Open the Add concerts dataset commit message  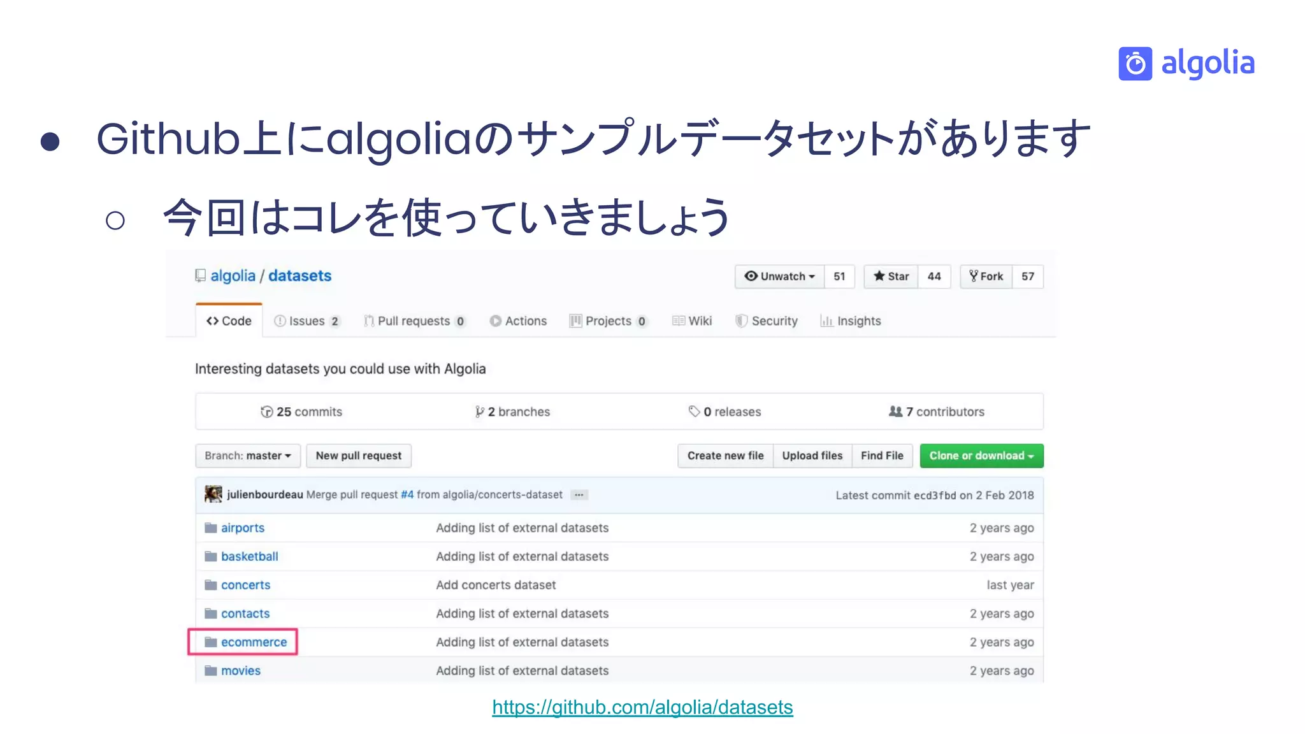coord(496,585)
